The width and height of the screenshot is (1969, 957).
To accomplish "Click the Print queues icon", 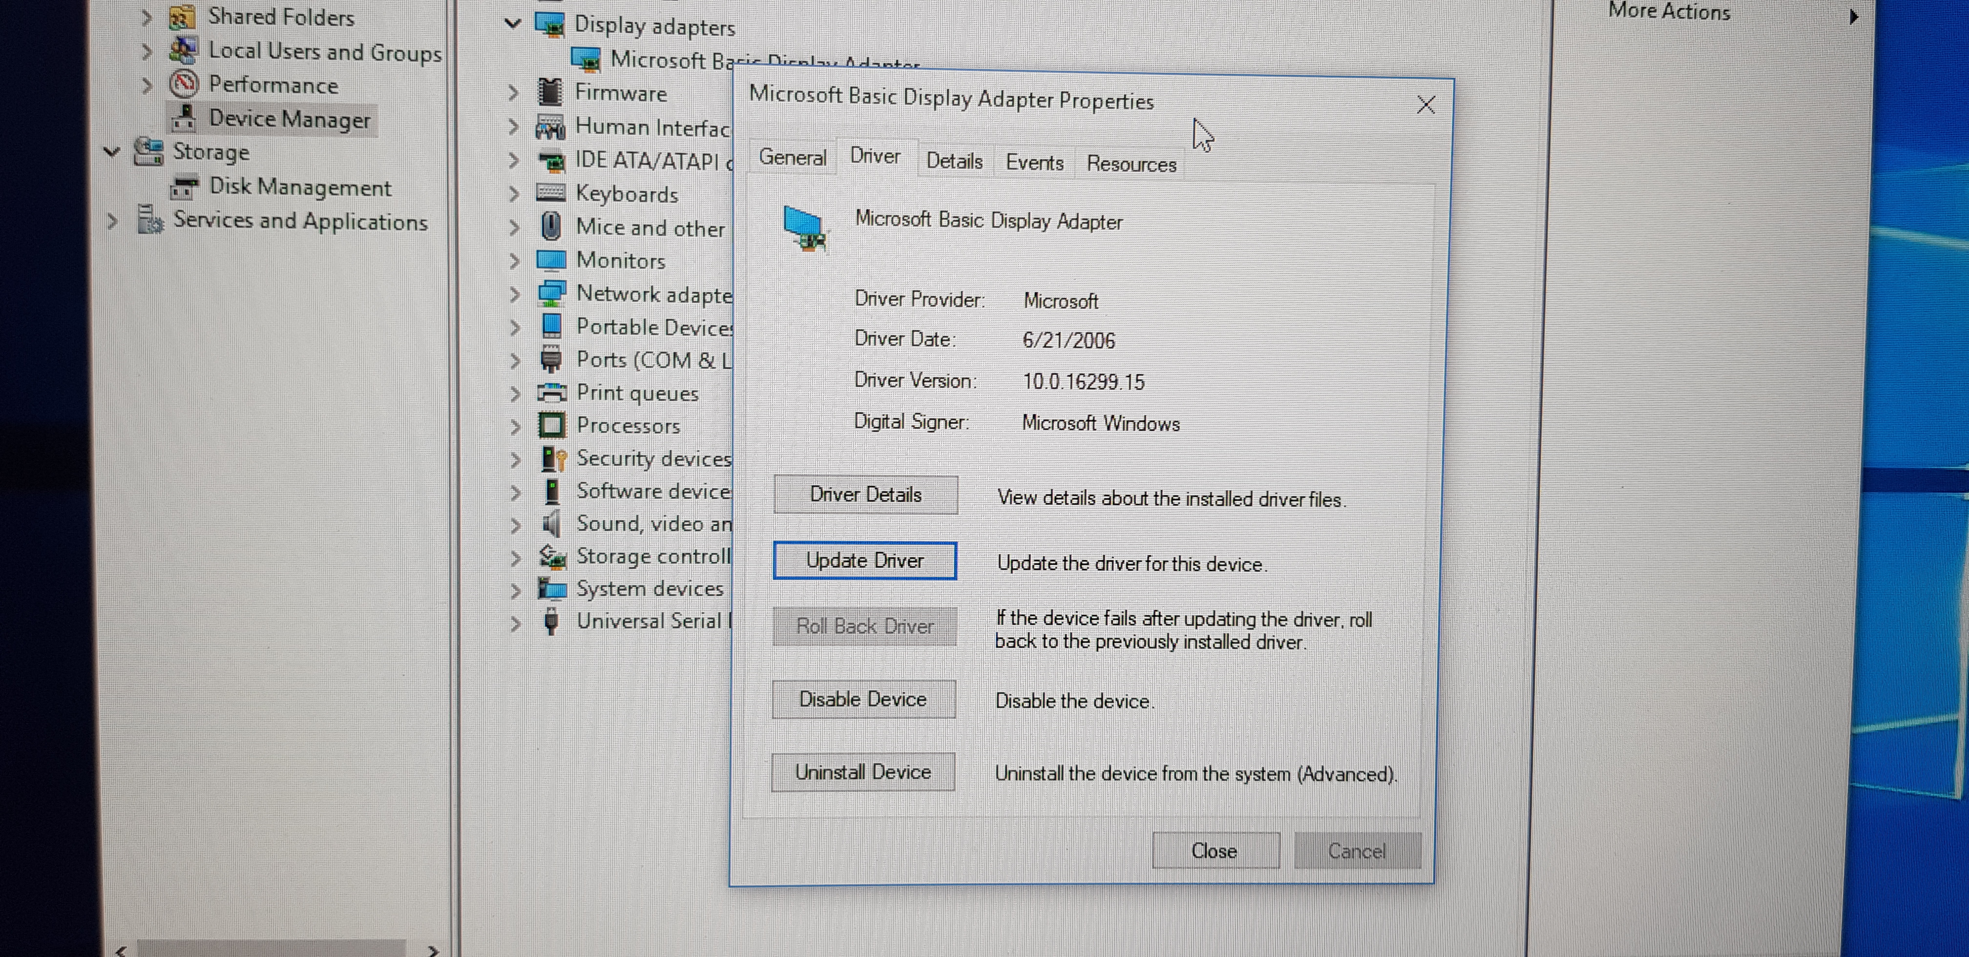I will (552, 393).
